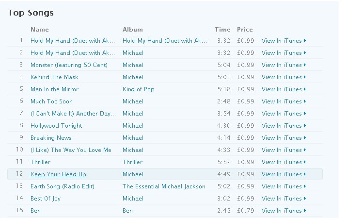Click the Price column header
Image resolution: width=347 pixels, height=218 pixels.
245,30
